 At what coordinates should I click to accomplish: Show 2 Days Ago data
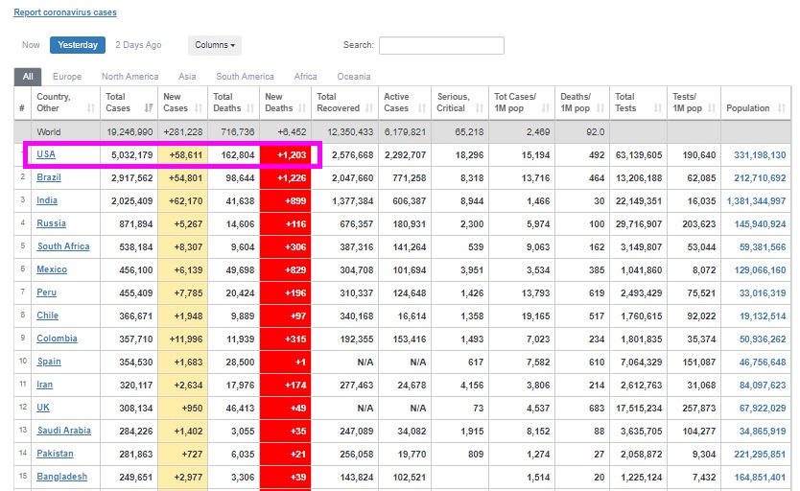(x=138, y=45)
